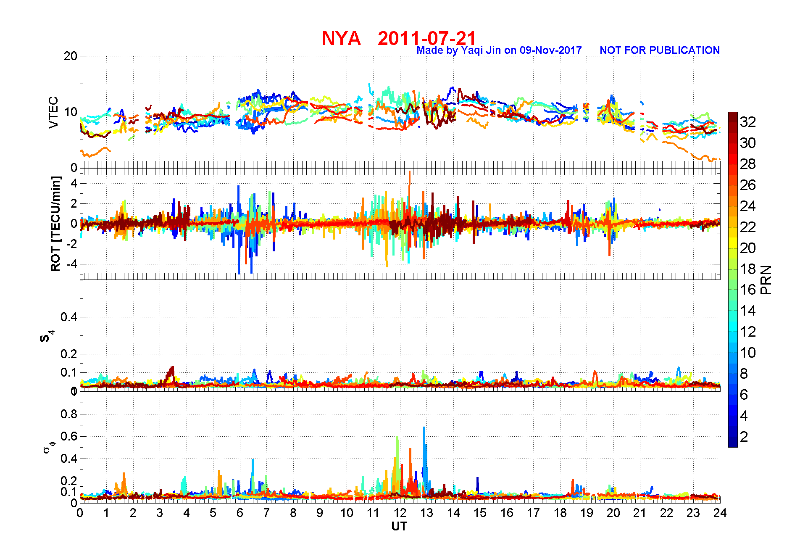800x559 pixels.
Task: Click the 'Made by Yaqi Jin on 09-Nov-2017' text
Action: (499, 50)
